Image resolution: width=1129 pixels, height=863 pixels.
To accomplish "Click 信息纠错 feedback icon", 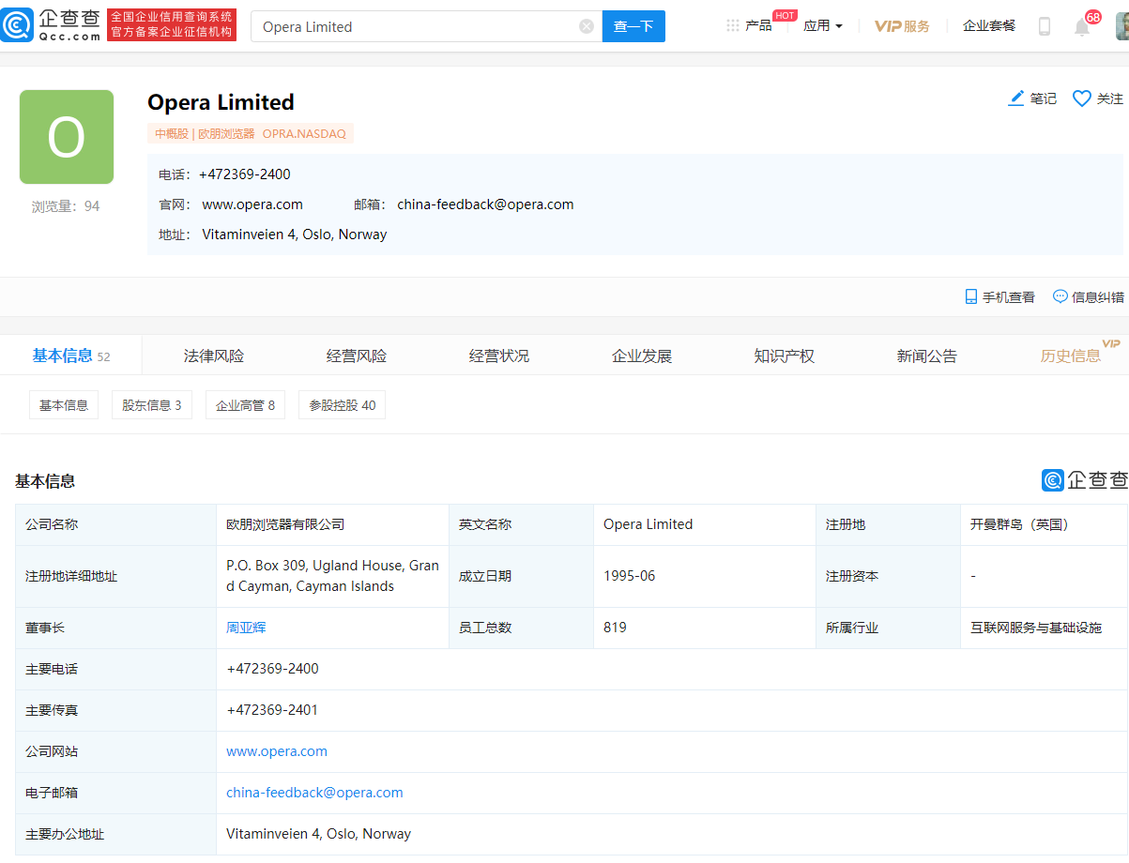I will (1060, 296).
